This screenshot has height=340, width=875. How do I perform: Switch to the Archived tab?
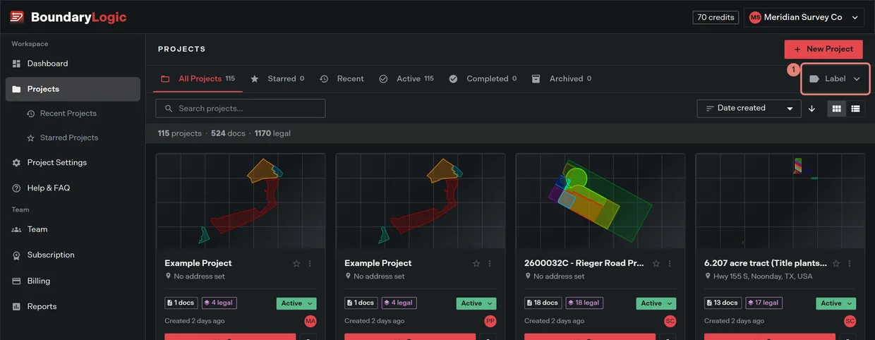pos(562,79)
